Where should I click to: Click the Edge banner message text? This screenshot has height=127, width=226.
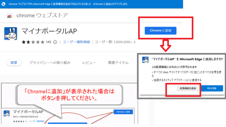[69, 4]
